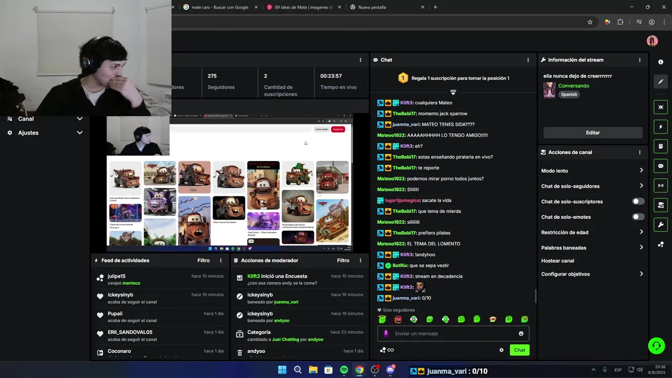
Task: Open the profile avatar at top right
Action: point(652,41)
